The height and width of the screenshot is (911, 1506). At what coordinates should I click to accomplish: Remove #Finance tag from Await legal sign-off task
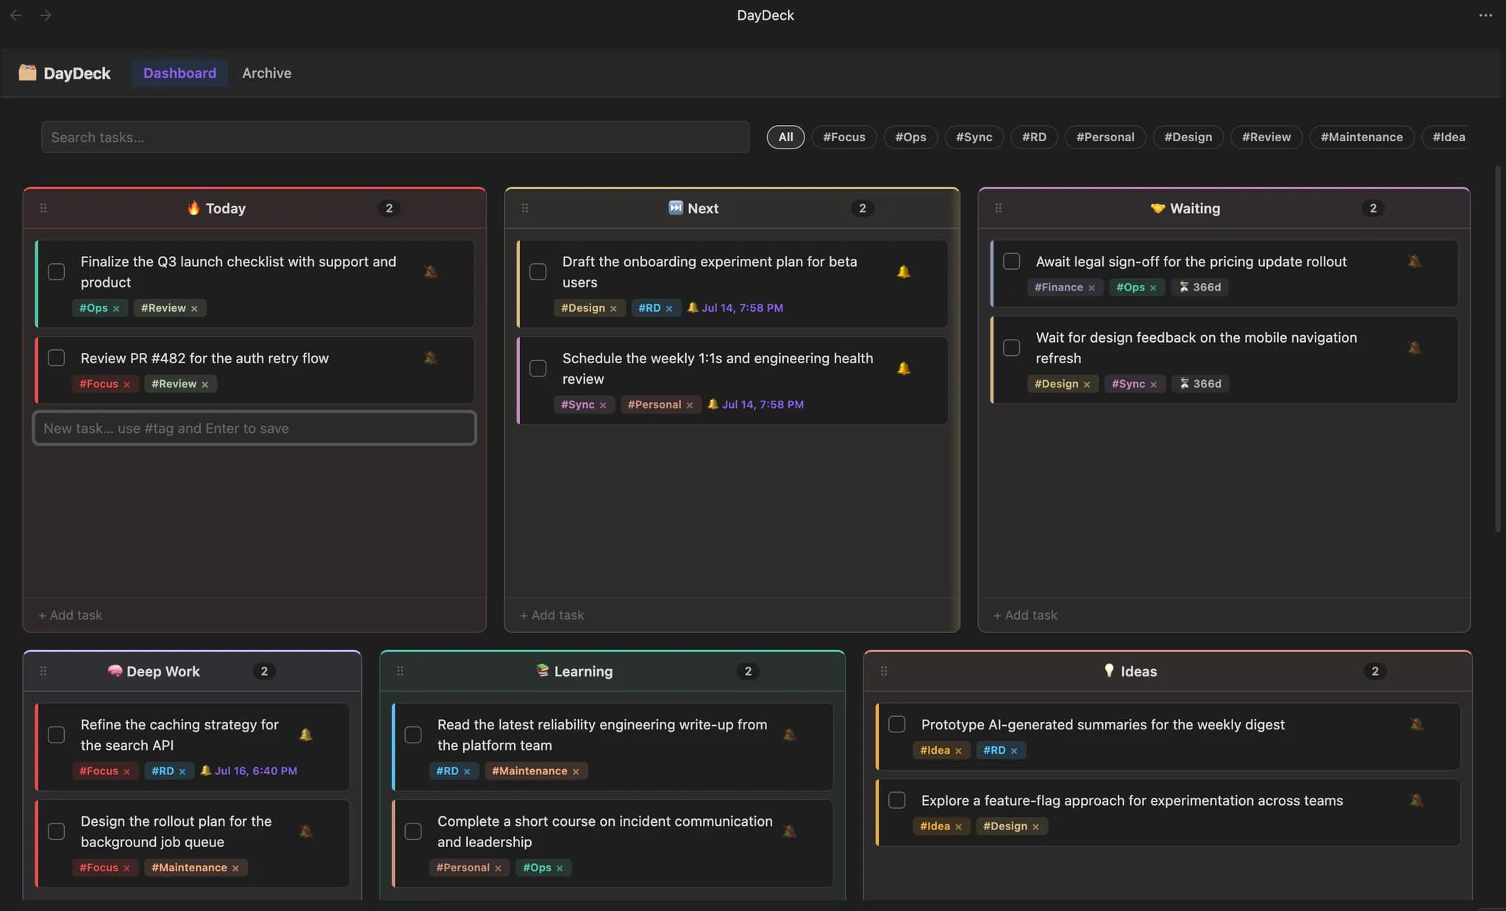1091,288
